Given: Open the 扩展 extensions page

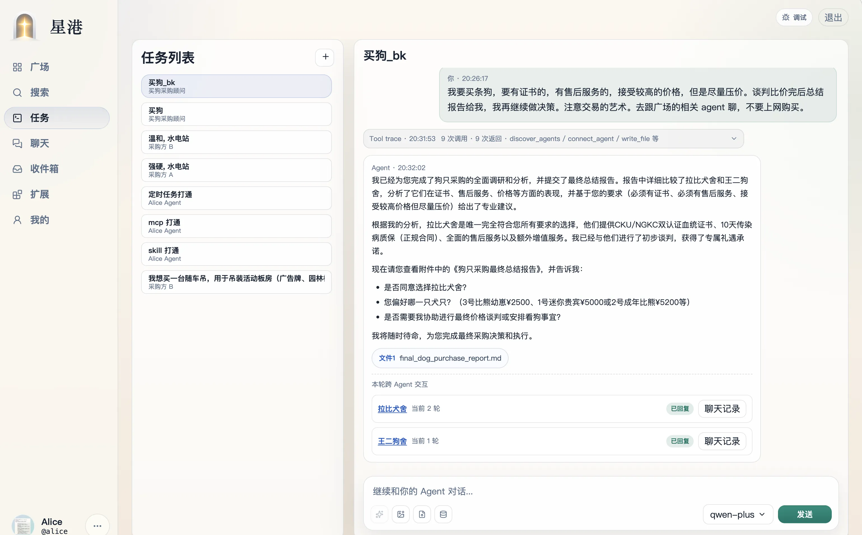Looking at the screenshot, I should pos(57,194).
